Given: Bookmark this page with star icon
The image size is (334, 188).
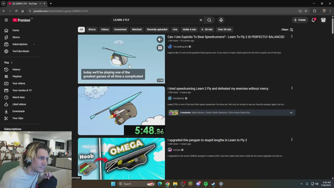Looking at the screenshot, I should click(x=306, y=11).
